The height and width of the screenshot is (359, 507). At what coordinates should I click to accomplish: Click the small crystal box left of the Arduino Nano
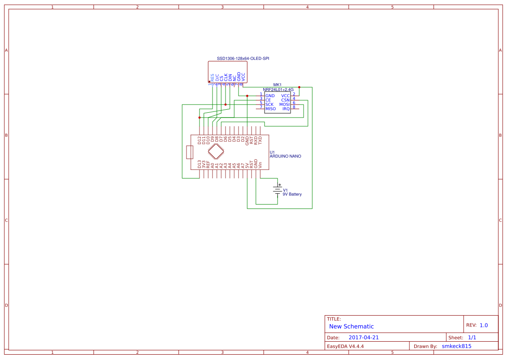190,153
